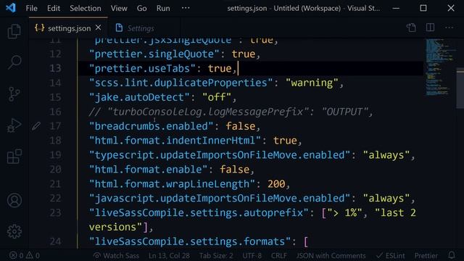Click "jake.autoDetect" key text
The height and width of the screenshot is (261, 464).
pyautogui.click(x=139, y=97)
